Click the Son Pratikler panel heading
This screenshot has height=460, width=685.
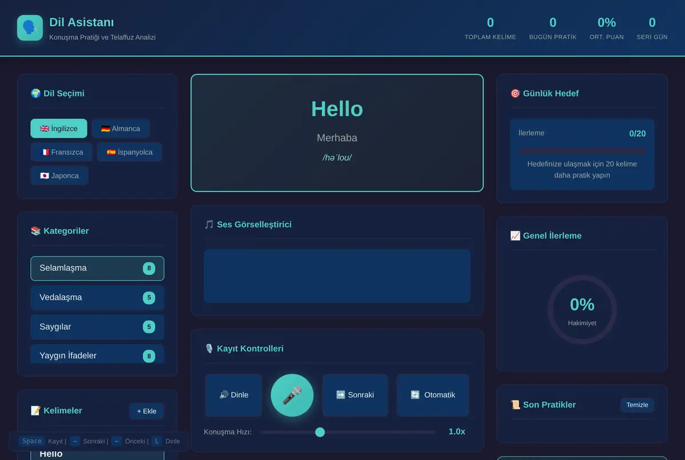[x=543, y=405]
